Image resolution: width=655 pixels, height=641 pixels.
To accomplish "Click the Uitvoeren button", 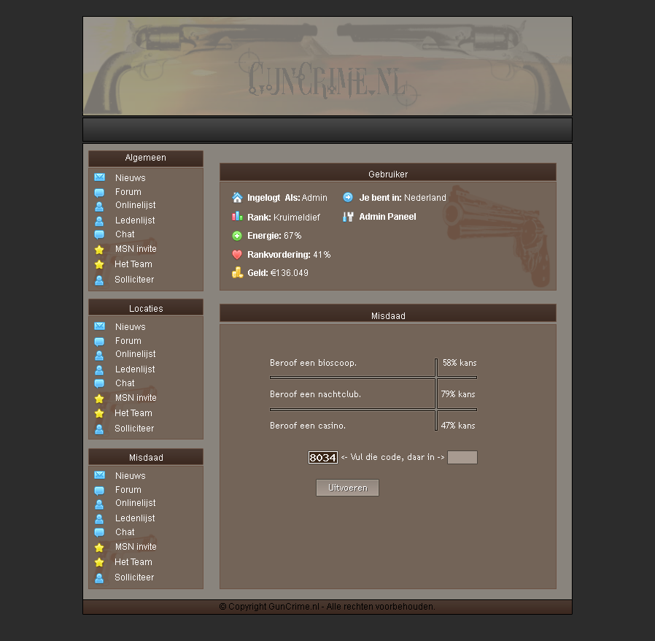I will pos(347,488).
